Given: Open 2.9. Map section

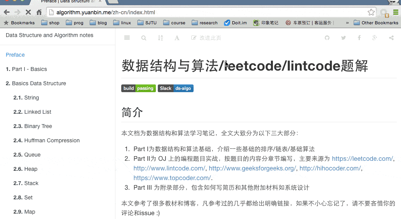Looking at the screenshot, I should tap(24, 212).
